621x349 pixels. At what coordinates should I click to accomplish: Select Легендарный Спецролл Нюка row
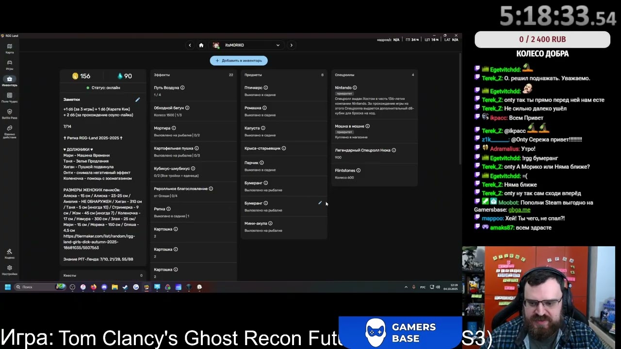[x=375, y=154]
